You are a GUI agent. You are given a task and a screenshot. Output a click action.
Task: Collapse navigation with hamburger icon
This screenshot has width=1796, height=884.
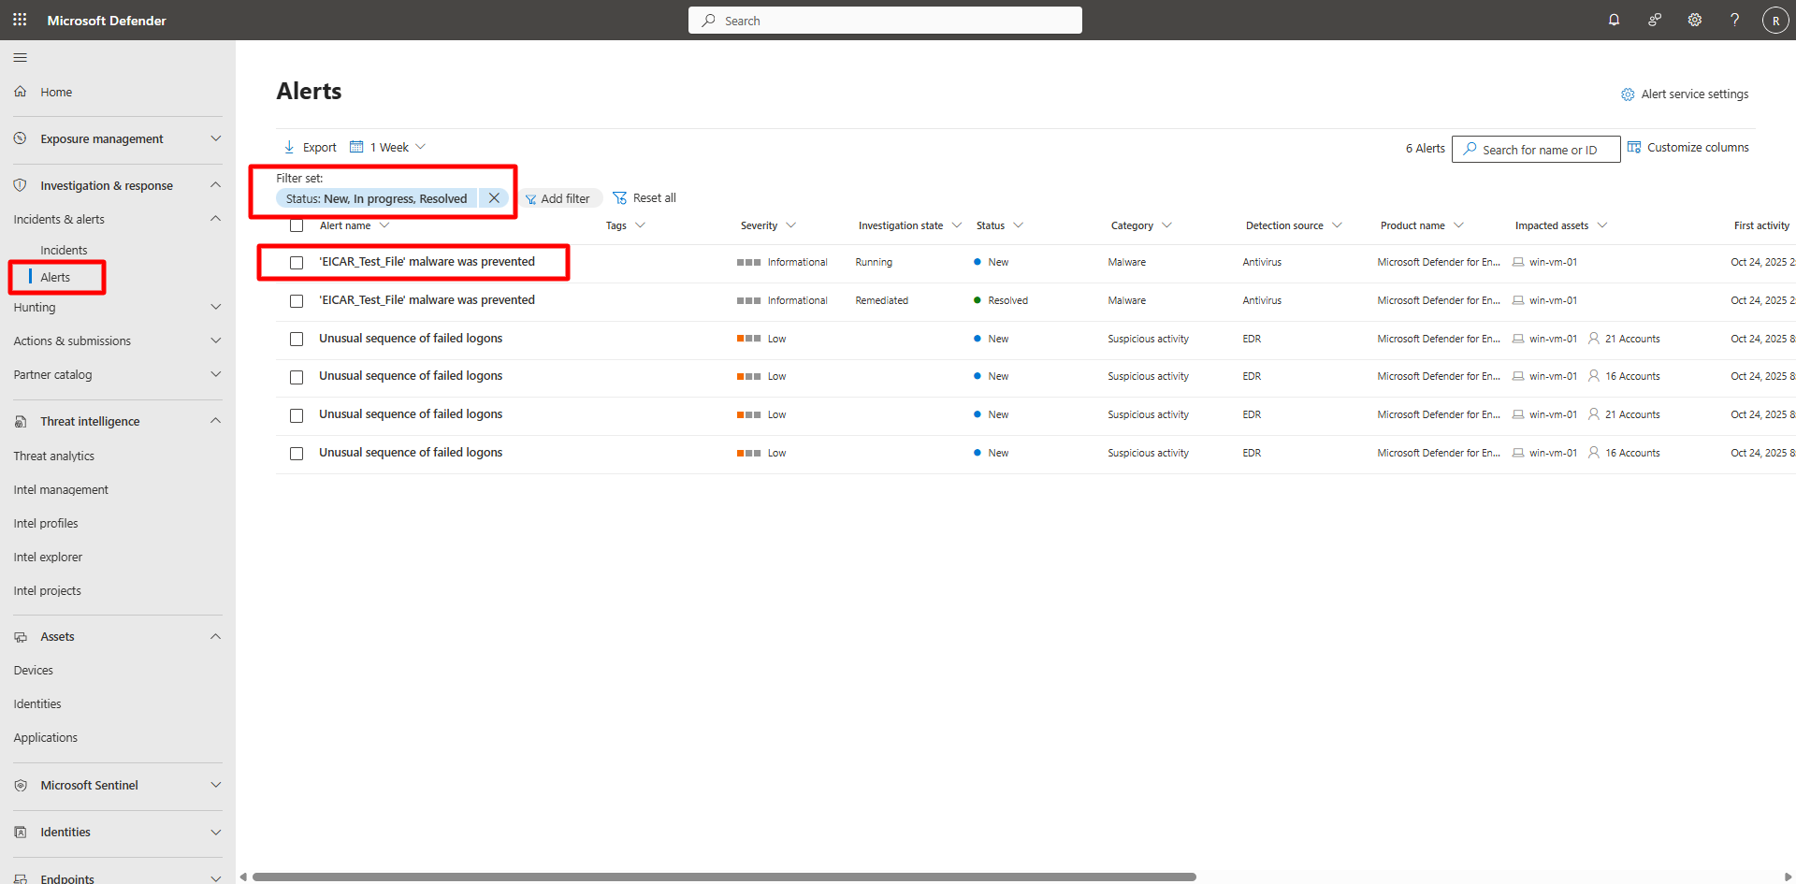[x=20, y=58]
